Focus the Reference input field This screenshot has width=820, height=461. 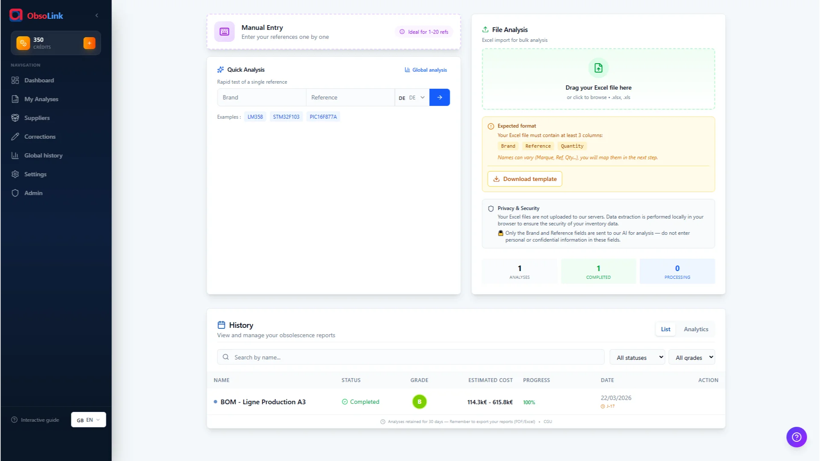point(350,97)
